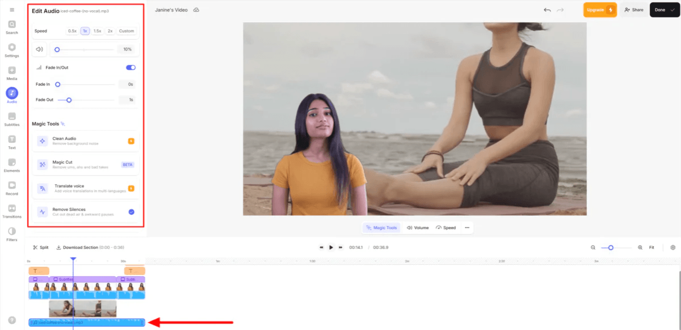
Task: Select the 1.5x speed option
Action: pos(98,31)
